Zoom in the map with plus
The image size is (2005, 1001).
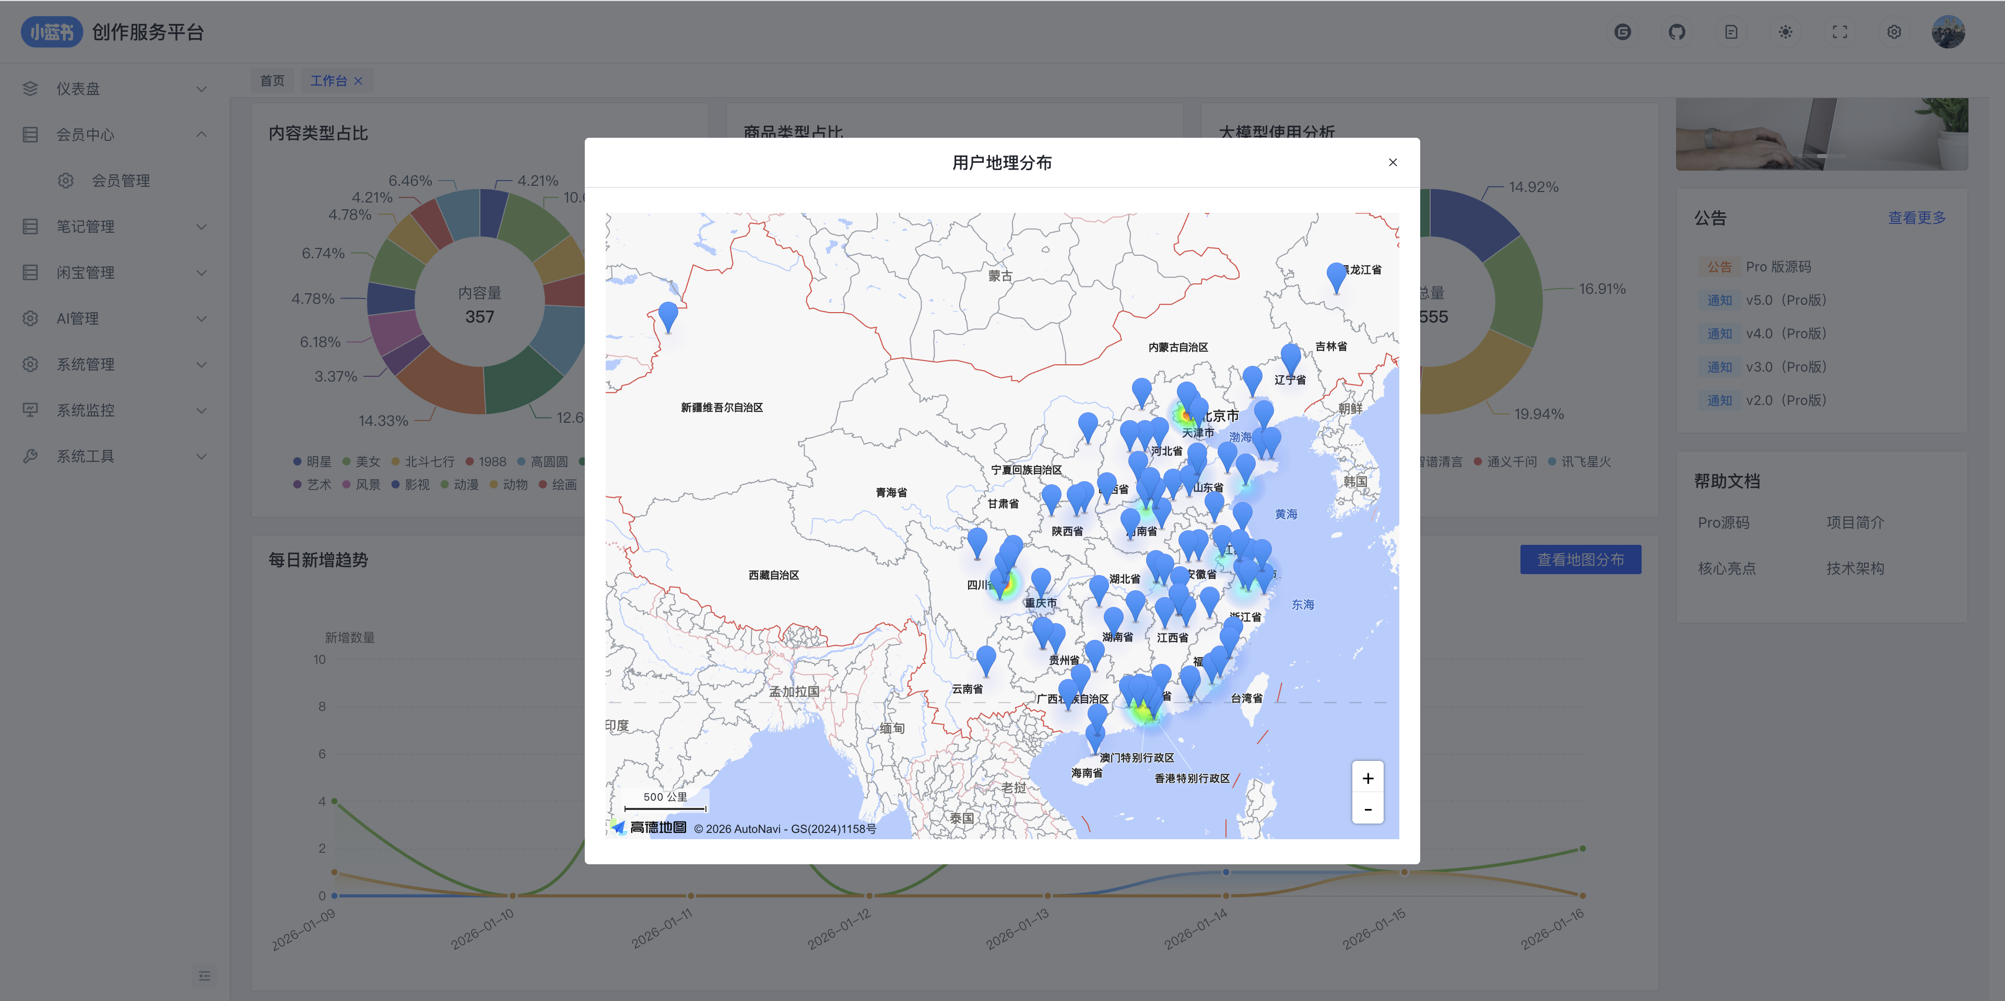(x=1367, y=778)
